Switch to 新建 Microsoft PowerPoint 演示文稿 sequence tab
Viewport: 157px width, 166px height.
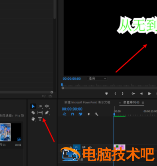(87, 102)
